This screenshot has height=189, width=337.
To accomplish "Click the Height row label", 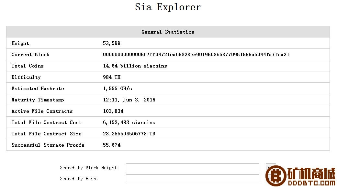I will click(x=20, y=43).
